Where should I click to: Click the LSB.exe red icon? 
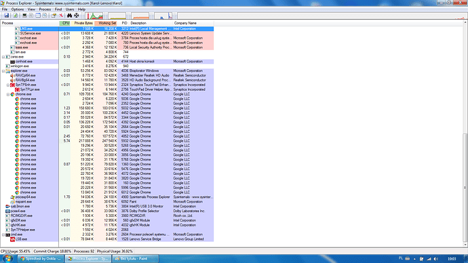click(12, 239)
